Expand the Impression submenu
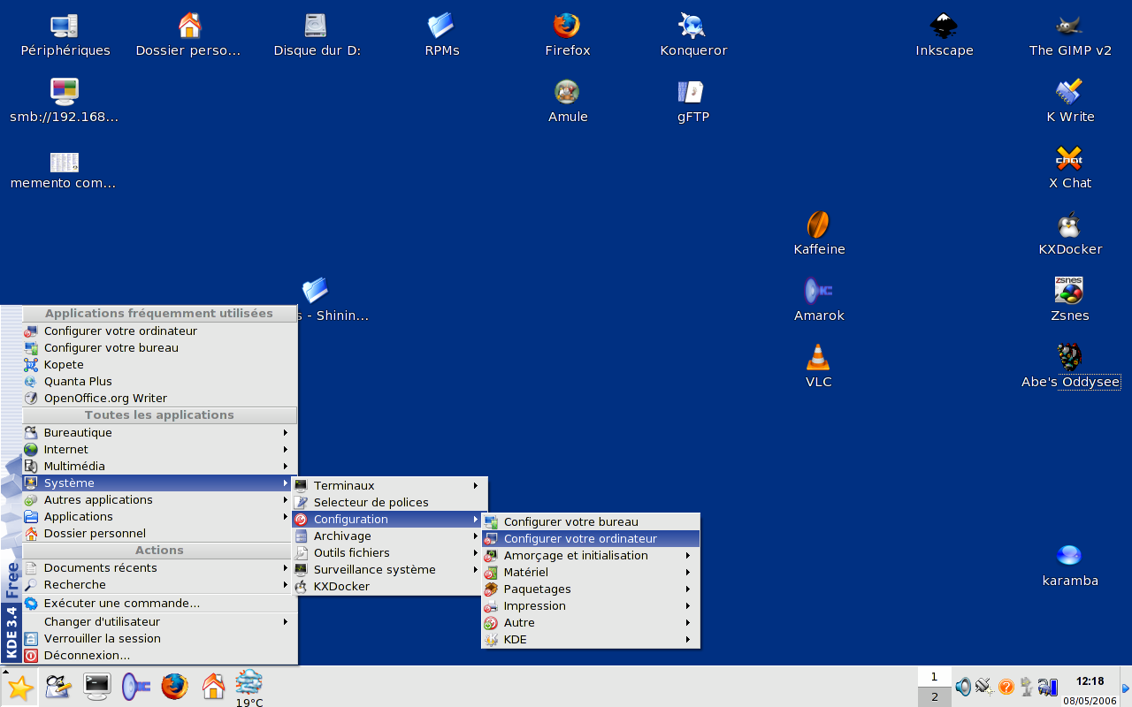The height and width of the screenshot is (707, 1132). coord(591,606)
